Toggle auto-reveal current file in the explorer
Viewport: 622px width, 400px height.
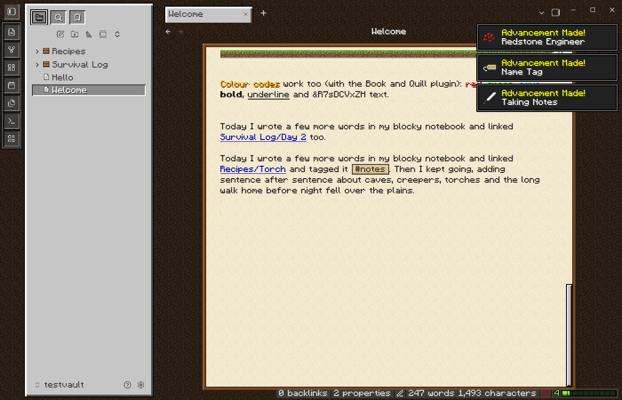(103, 34)
